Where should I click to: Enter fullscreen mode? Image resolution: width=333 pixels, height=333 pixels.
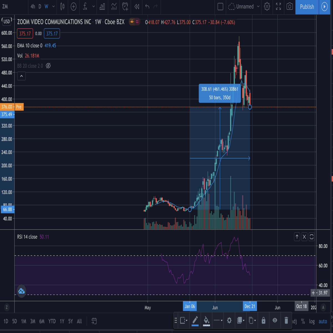point(278,7)
